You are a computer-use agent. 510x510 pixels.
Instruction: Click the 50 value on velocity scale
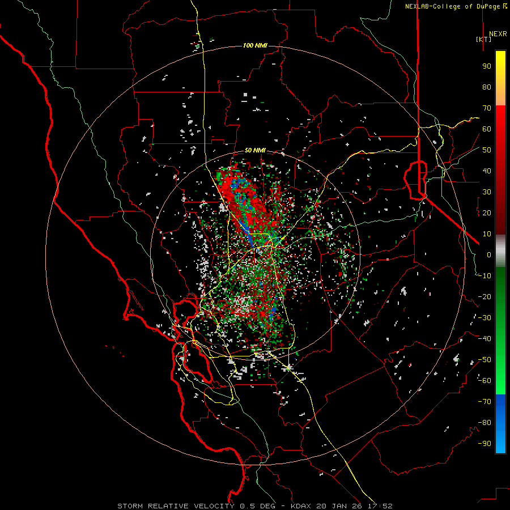[x=487, y=150]
